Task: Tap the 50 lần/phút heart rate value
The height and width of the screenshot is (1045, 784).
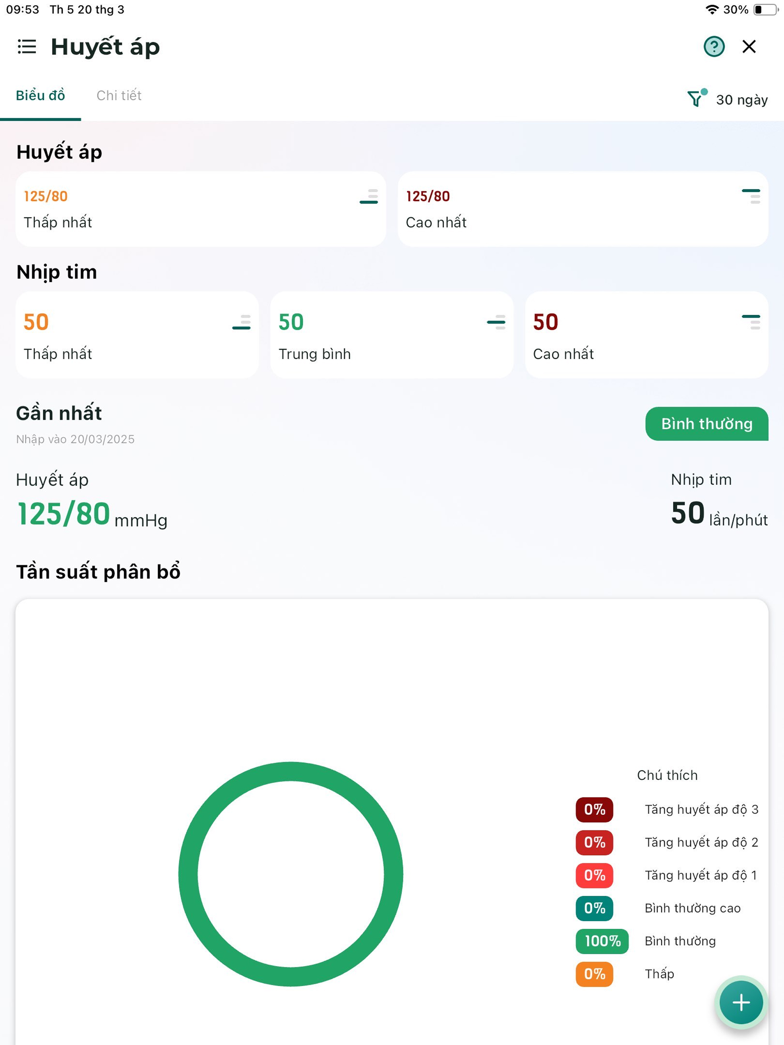Action: tap(719, 513)
